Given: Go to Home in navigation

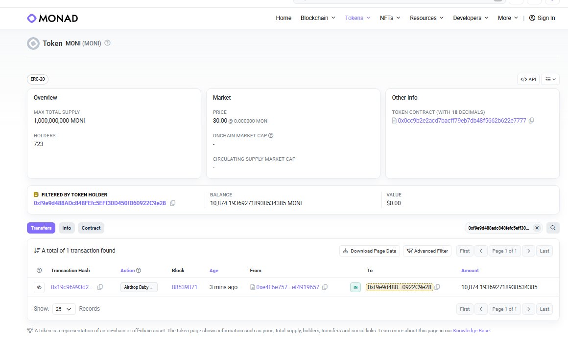Looking at the screenshot, I should [x=284, y=18].
